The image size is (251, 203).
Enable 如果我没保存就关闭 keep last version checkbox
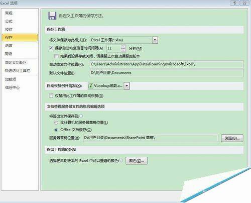pos(56,56)
